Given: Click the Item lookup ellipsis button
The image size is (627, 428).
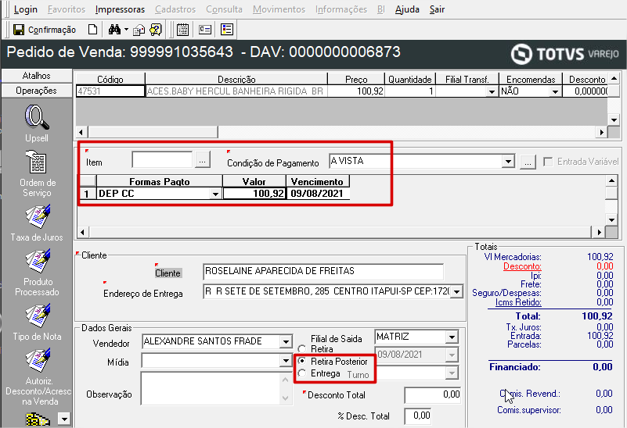Looking at the screenshot, I should [x=203, y=161].
